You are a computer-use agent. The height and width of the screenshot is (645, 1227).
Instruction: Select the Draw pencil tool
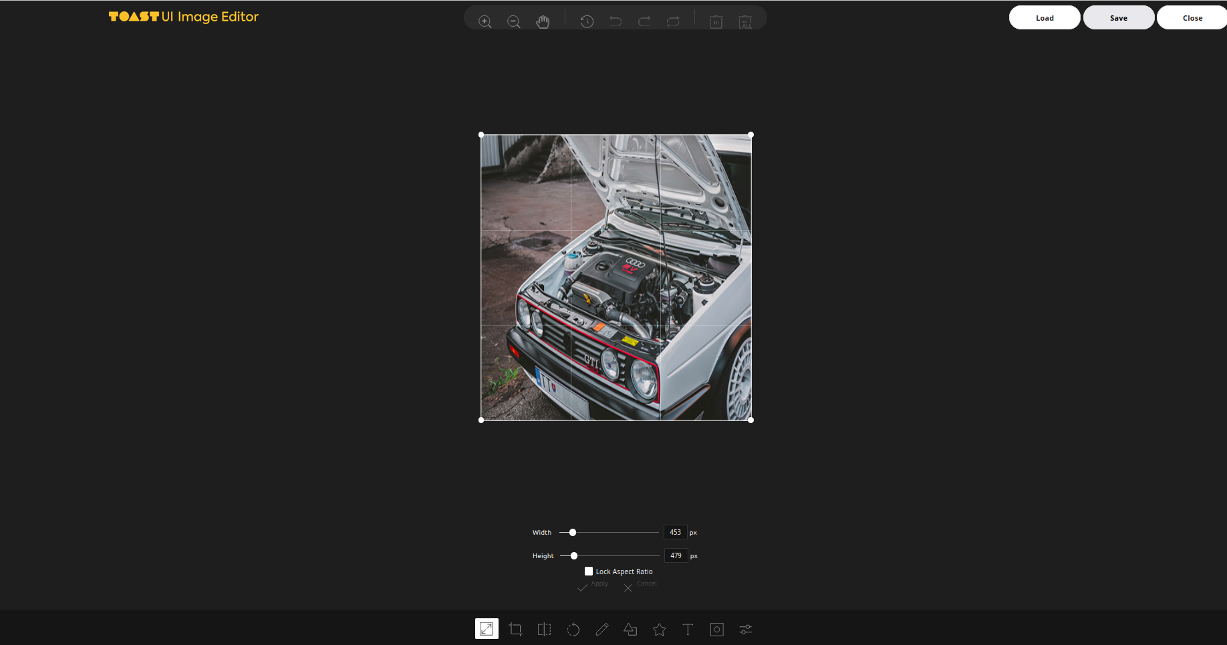[601, 629]
